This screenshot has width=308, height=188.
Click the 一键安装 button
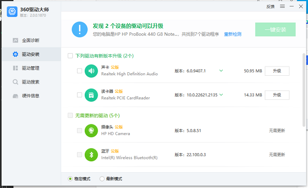click(275, 29)
